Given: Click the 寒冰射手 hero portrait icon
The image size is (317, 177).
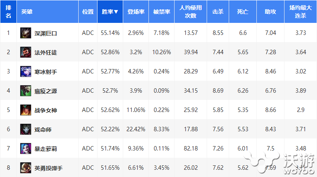Looking at the screenshot, I should coord(26,71).
